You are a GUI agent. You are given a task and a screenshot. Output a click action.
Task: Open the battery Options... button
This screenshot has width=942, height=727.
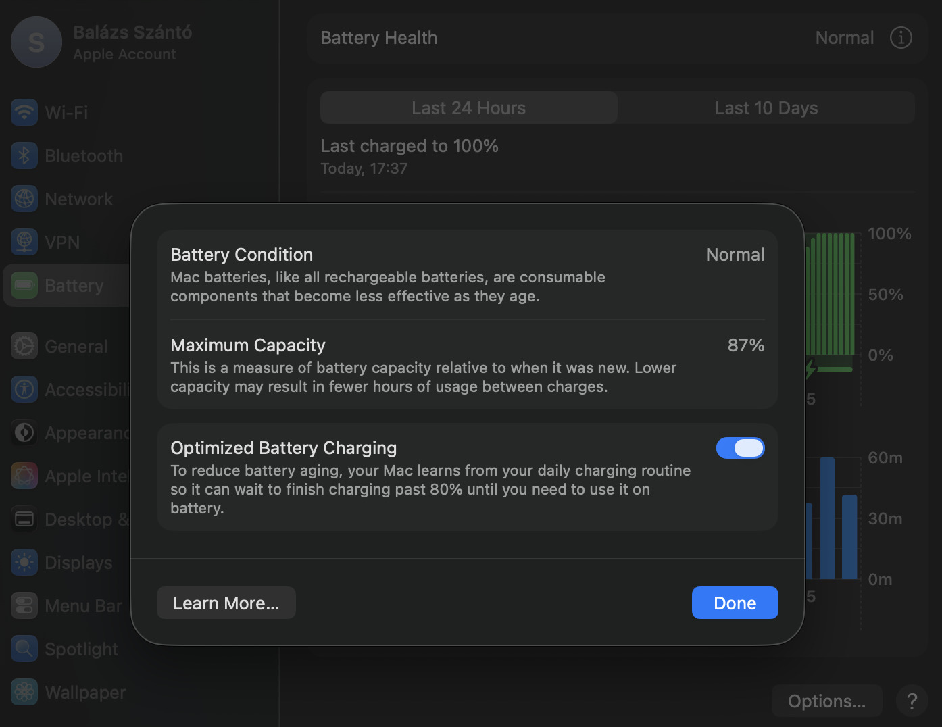click(x=826, y=701)
